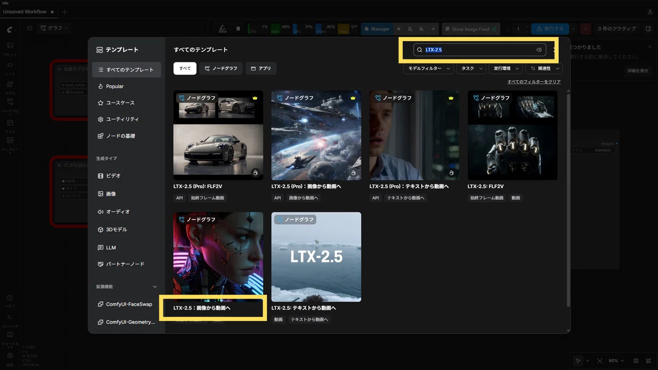Viewport: 658px width, 370px height.
Task: Select the ComfyUI-FaceSwap extension
Action: point(127,304)
